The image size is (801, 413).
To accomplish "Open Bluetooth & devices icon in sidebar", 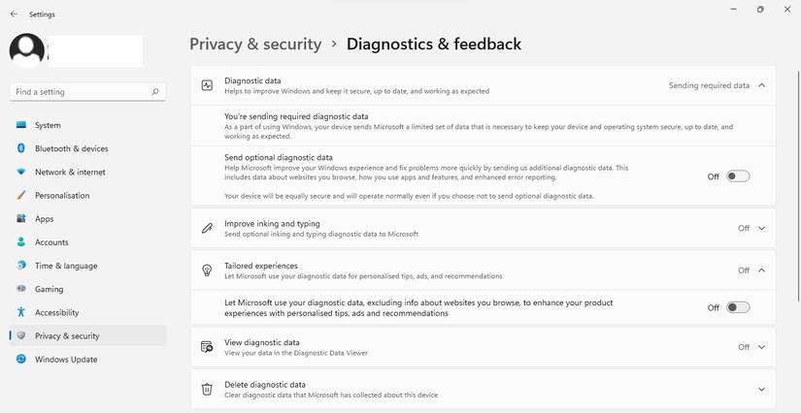I will (20, 148).
